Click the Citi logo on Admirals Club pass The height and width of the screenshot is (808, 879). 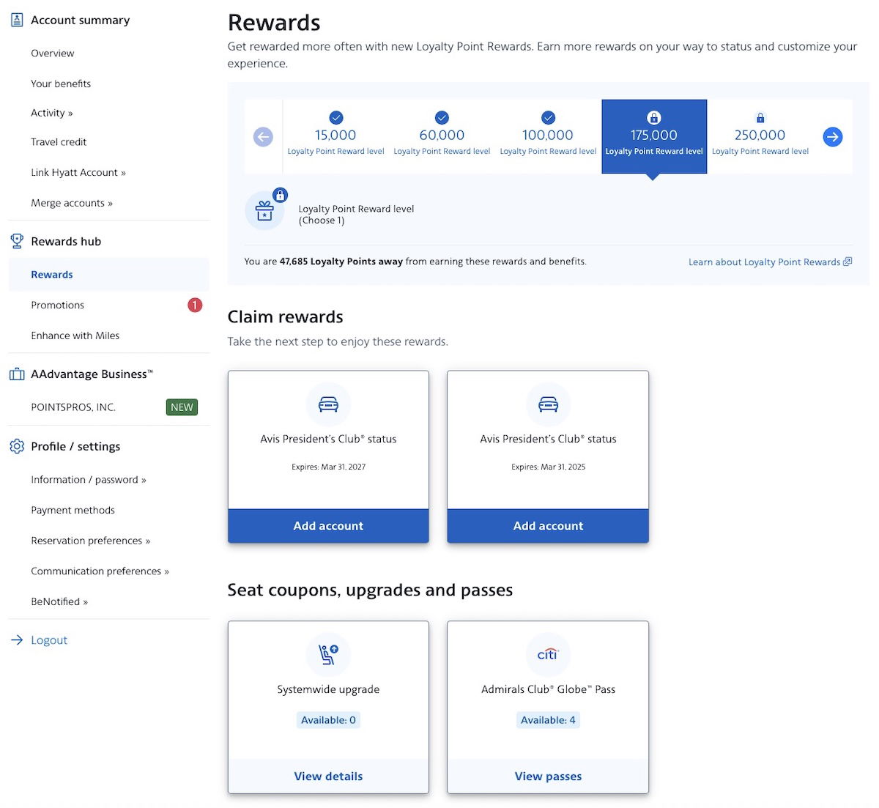coord(548,654)
